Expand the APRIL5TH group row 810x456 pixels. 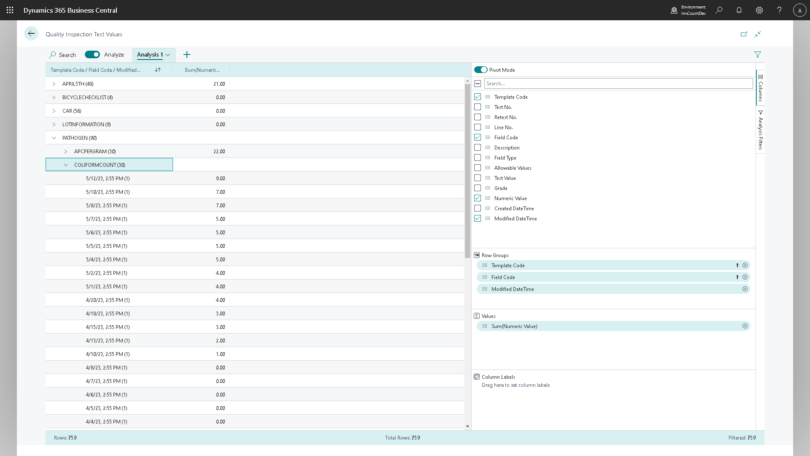[54, 84]
